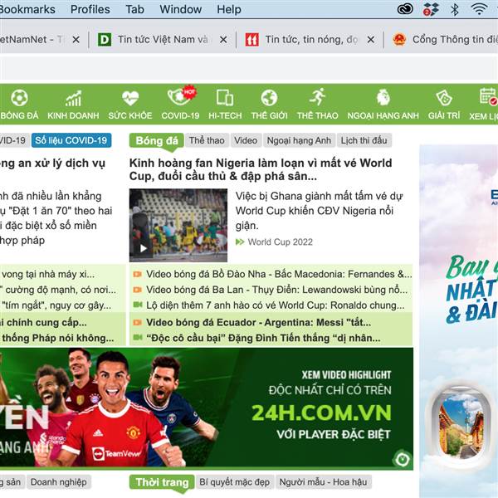Open Độc cô cầu bại Đặng Đình Tiến article
This screenshot has width=498, height=498.
point(263,338)
